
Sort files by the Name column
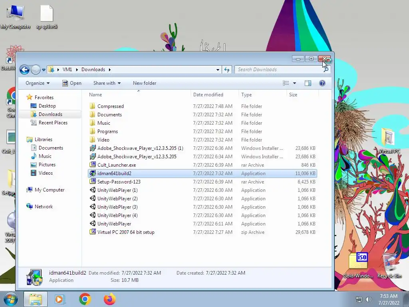pos(139,94)
